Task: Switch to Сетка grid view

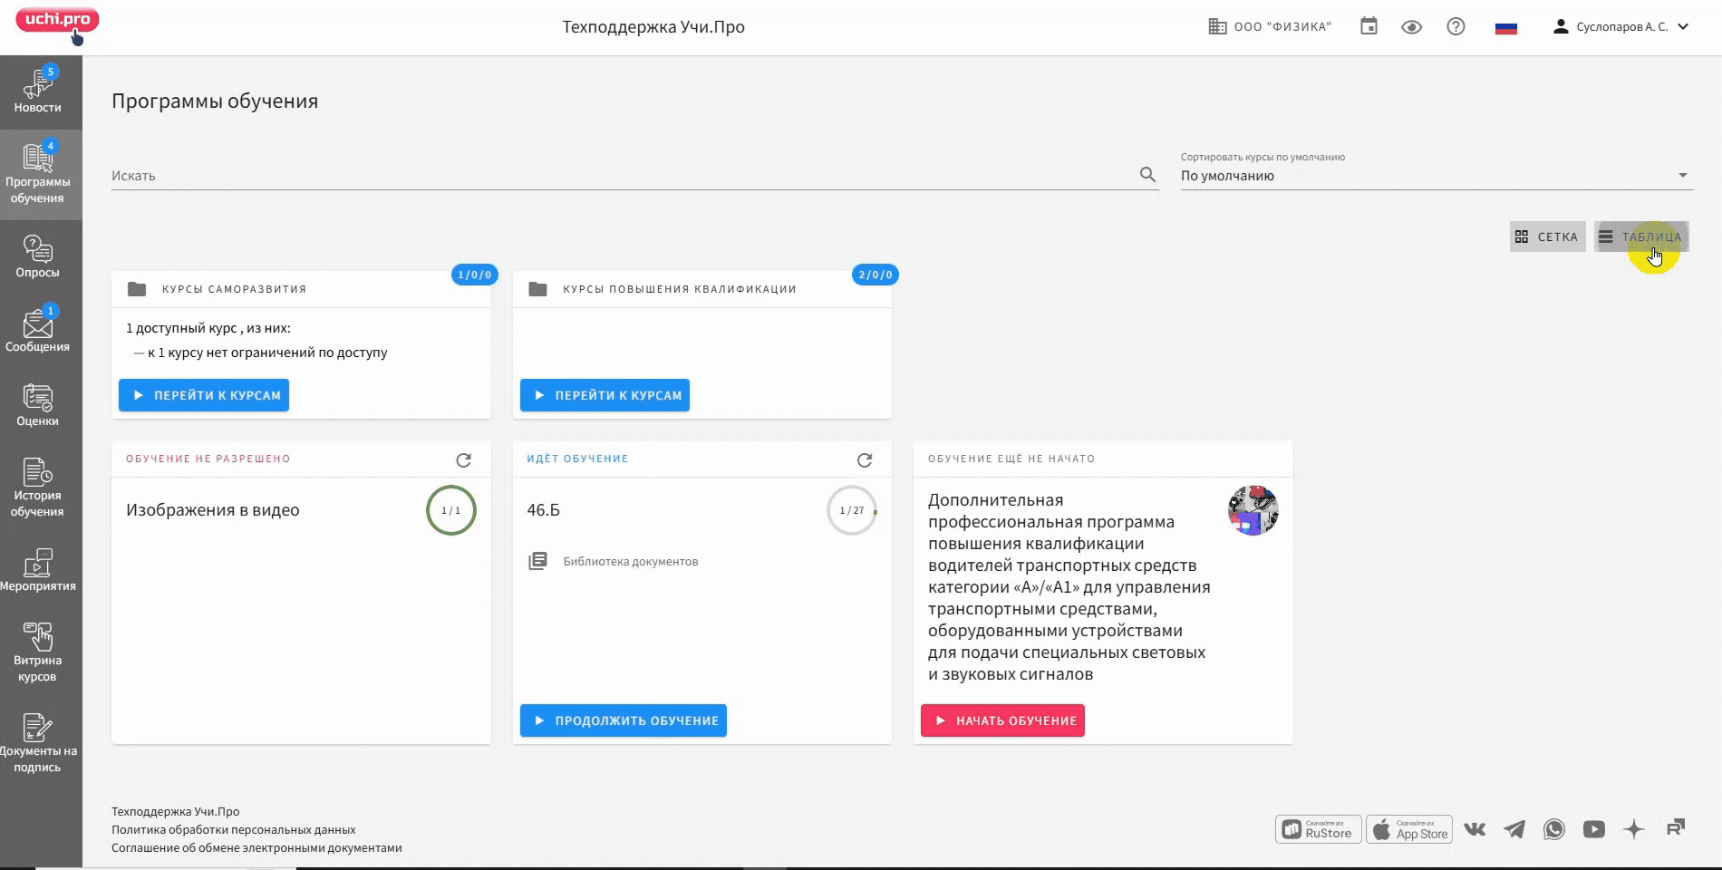Action: (x=1547, y=237)
